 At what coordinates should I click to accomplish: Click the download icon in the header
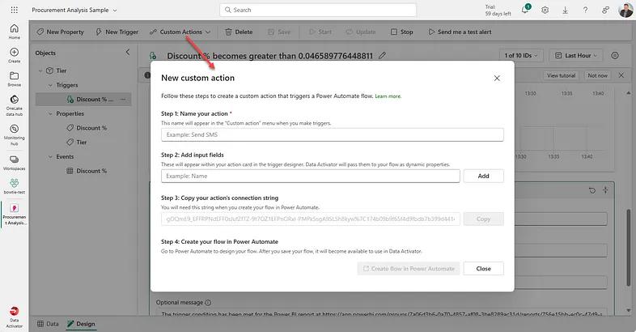(x=565, y=11)
